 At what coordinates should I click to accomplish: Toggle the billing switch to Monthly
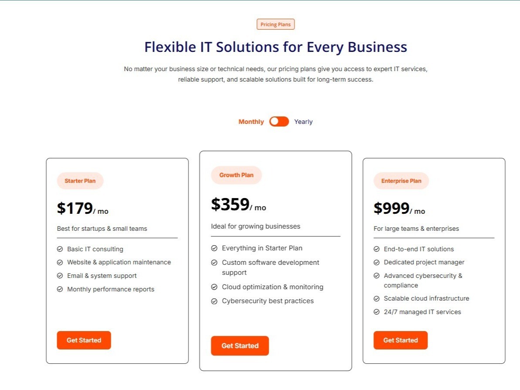pos(279,122)
